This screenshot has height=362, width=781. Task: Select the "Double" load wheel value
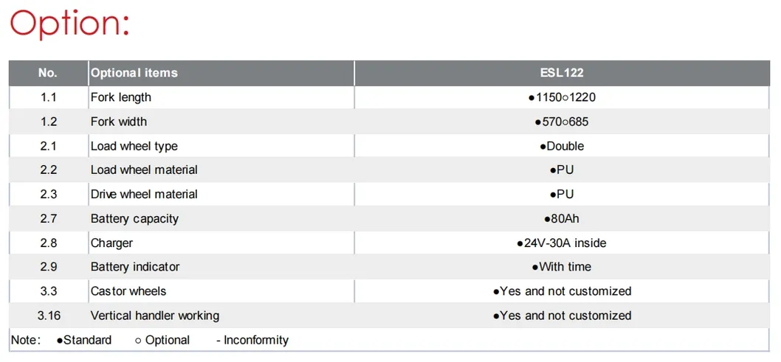562,146
